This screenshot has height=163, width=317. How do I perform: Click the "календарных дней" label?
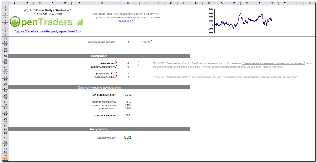(104, 95)
